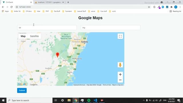Open the PHP bookmark folder

46,11
